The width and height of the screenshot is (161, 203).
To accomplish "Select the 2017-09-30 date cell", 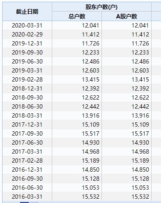I will tap(27, 133).
